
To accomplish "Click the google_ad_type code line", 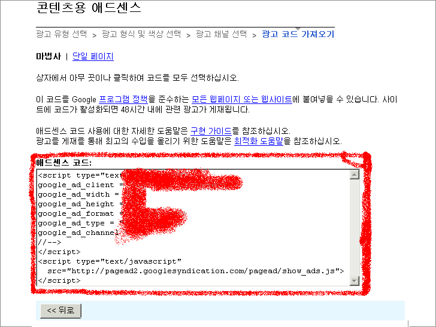I will [x=80, y=223].
